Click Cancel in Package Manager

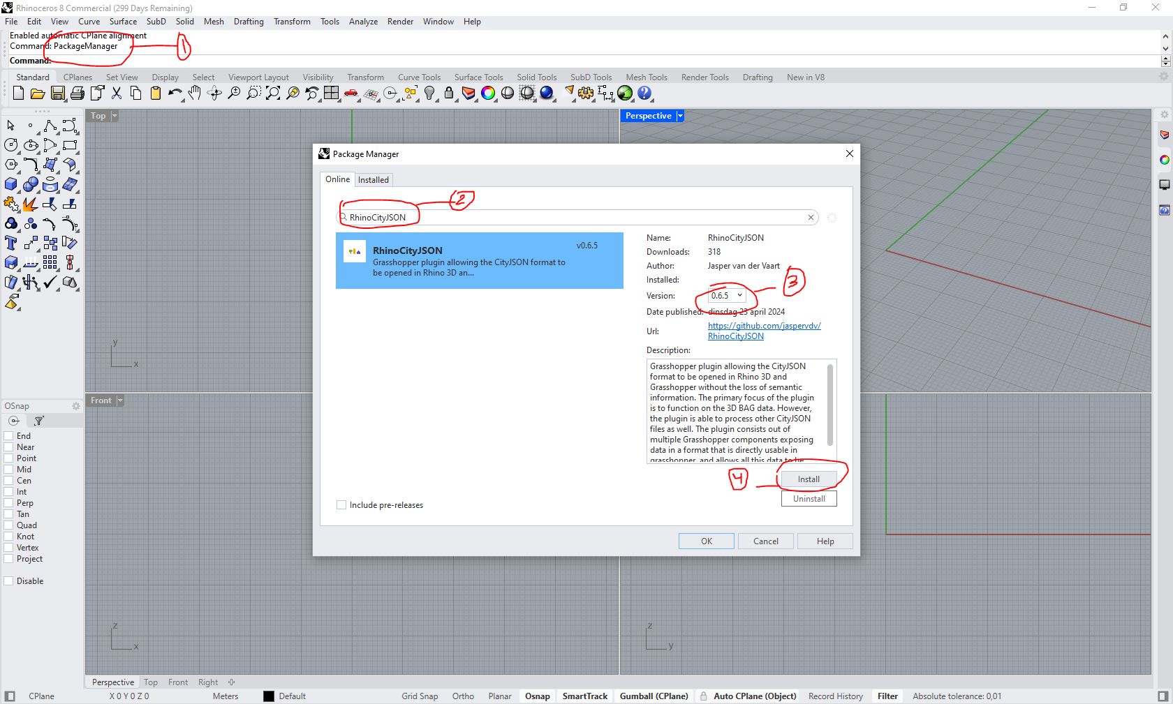tap(765, 541)
